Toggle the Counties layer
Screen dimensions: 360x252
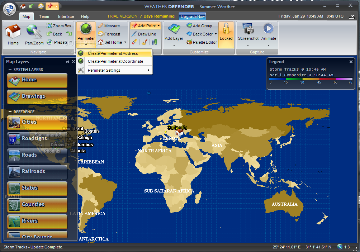point(37,205)
